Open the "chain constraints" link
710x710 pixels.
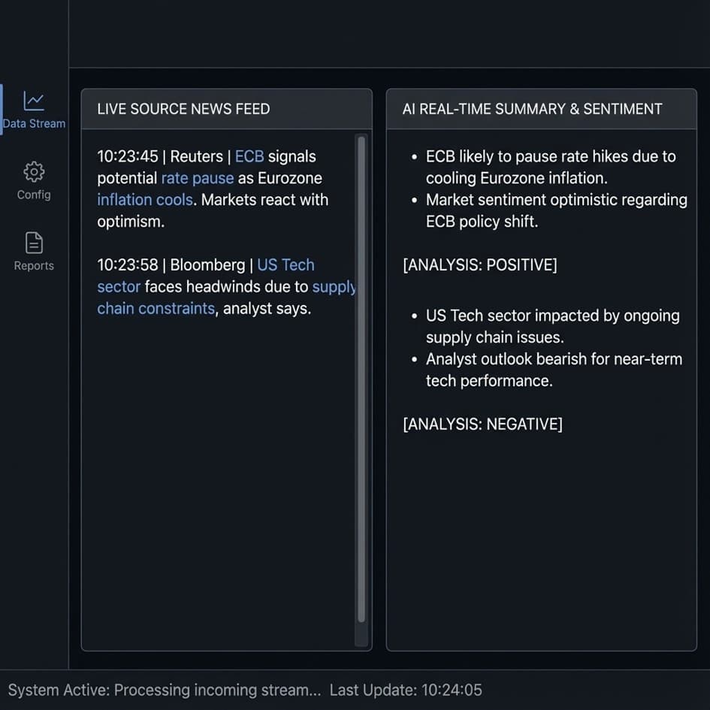pyautogui.click(x=156, y=309)
